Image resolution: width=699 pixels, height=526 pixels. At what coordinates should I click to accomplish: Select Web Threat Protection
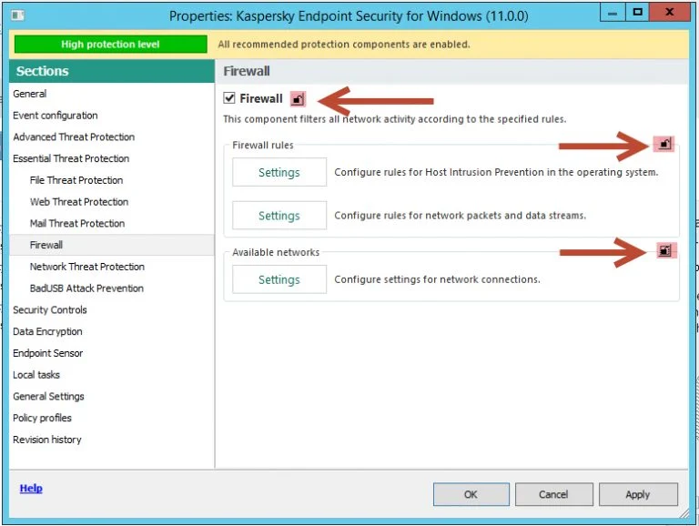[x=111, y=202]
